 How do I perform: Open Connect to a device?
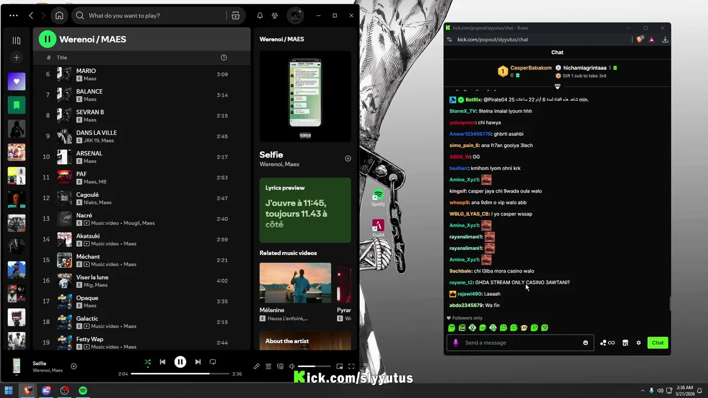[x=280, y=366]
